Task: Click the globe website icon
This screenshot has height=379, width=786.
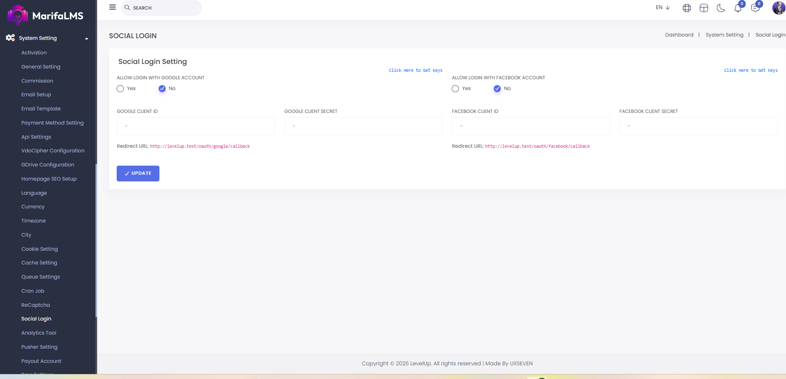Action: (x=687, y=8)
